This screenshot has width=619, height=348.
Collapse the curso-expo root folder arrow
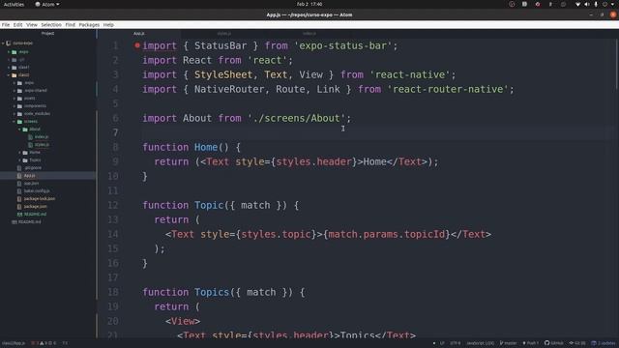[x=3, y=43]
